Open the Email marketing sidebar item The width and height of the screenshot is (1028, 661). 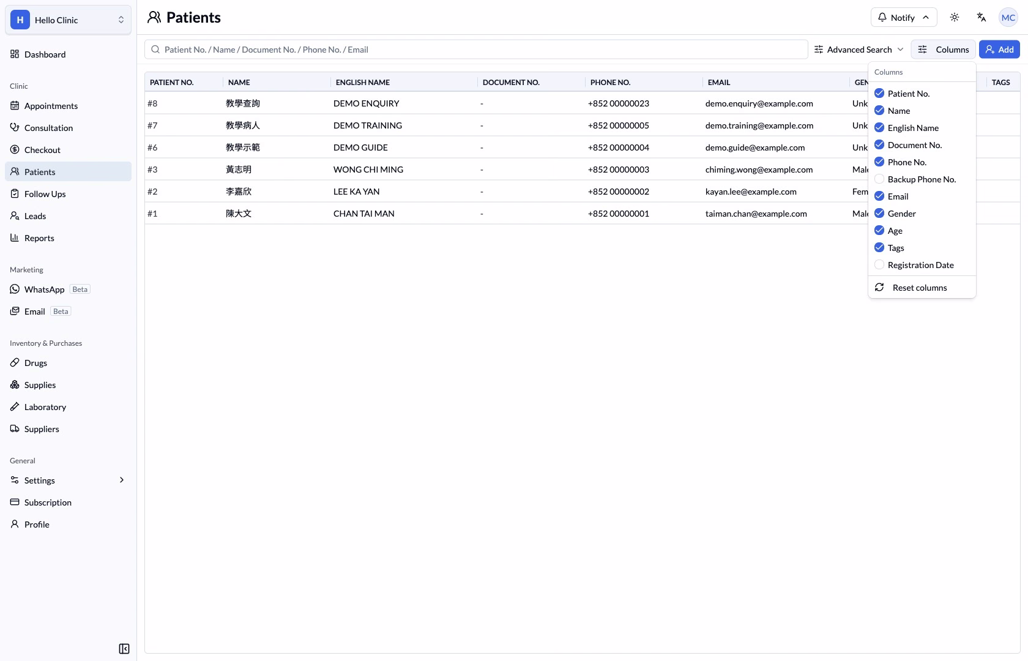68,312
